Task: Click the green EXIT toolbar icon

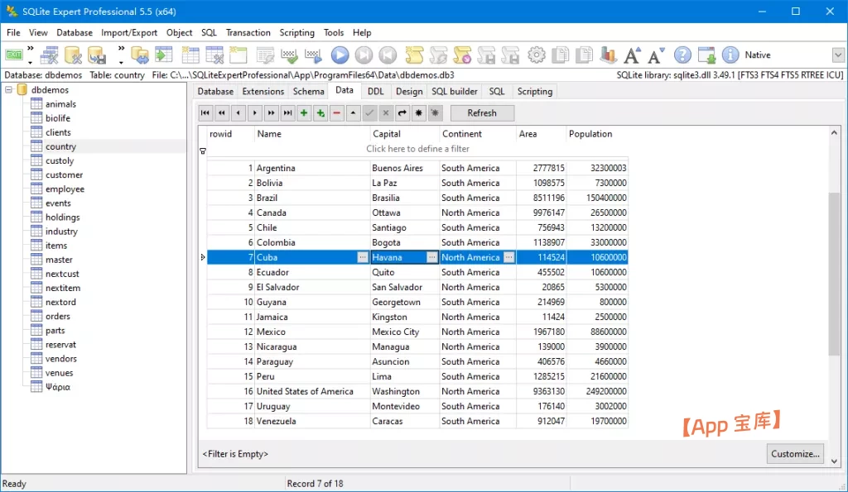Action: coord(15,55)
